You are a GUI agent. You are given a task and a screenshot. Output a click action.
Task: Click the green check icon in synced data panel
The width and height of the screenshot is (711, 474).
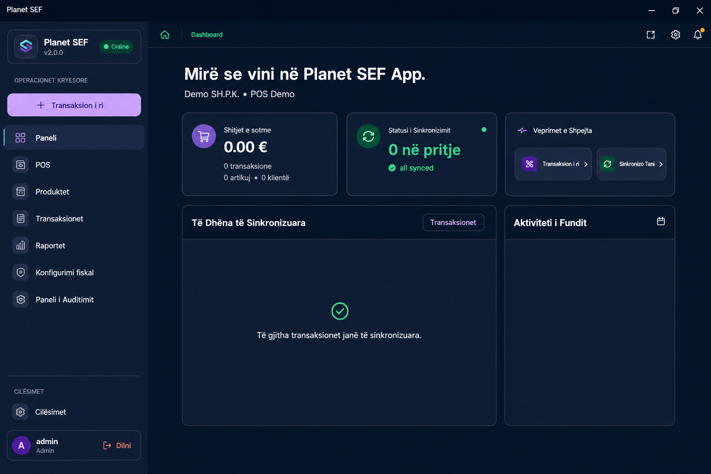point(340,311)
